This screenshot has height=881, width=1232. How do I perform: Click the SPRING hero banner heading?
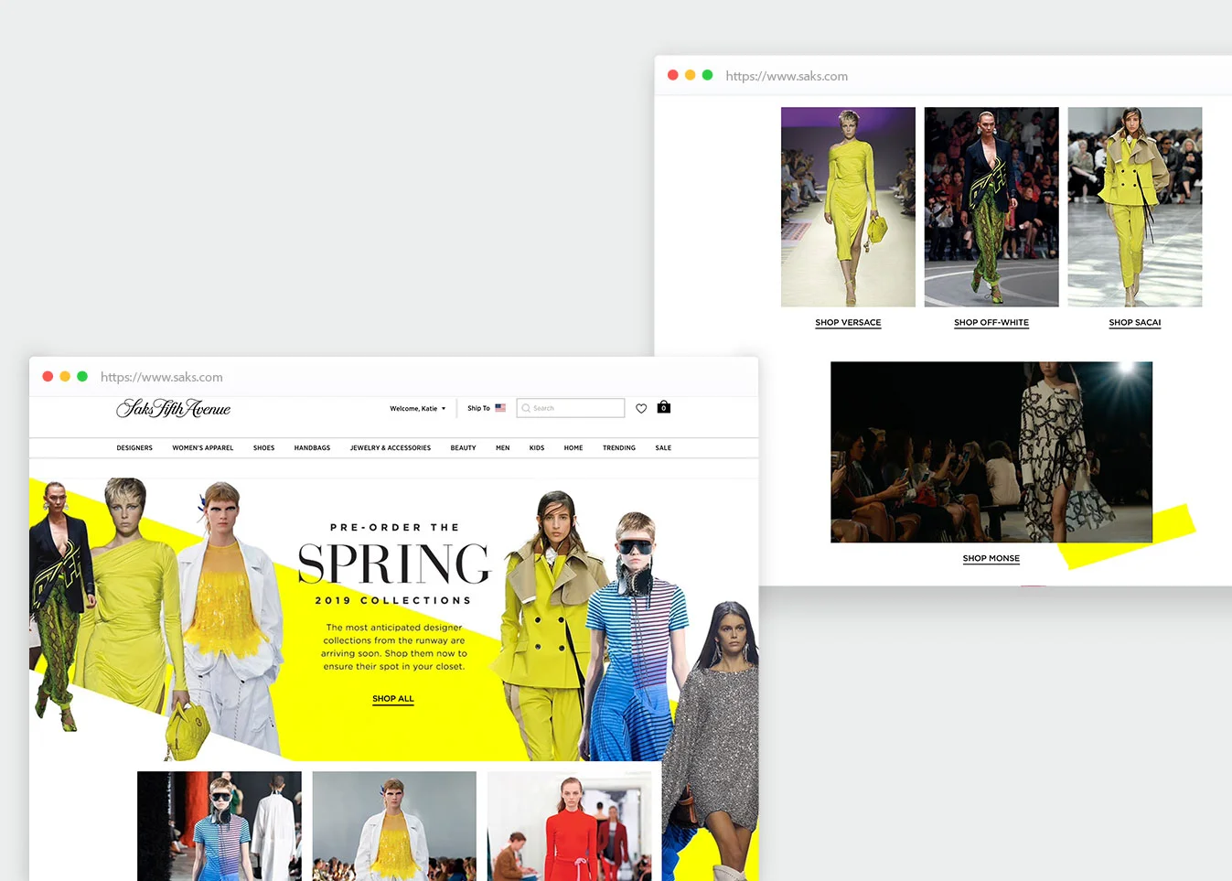(394, 564)
